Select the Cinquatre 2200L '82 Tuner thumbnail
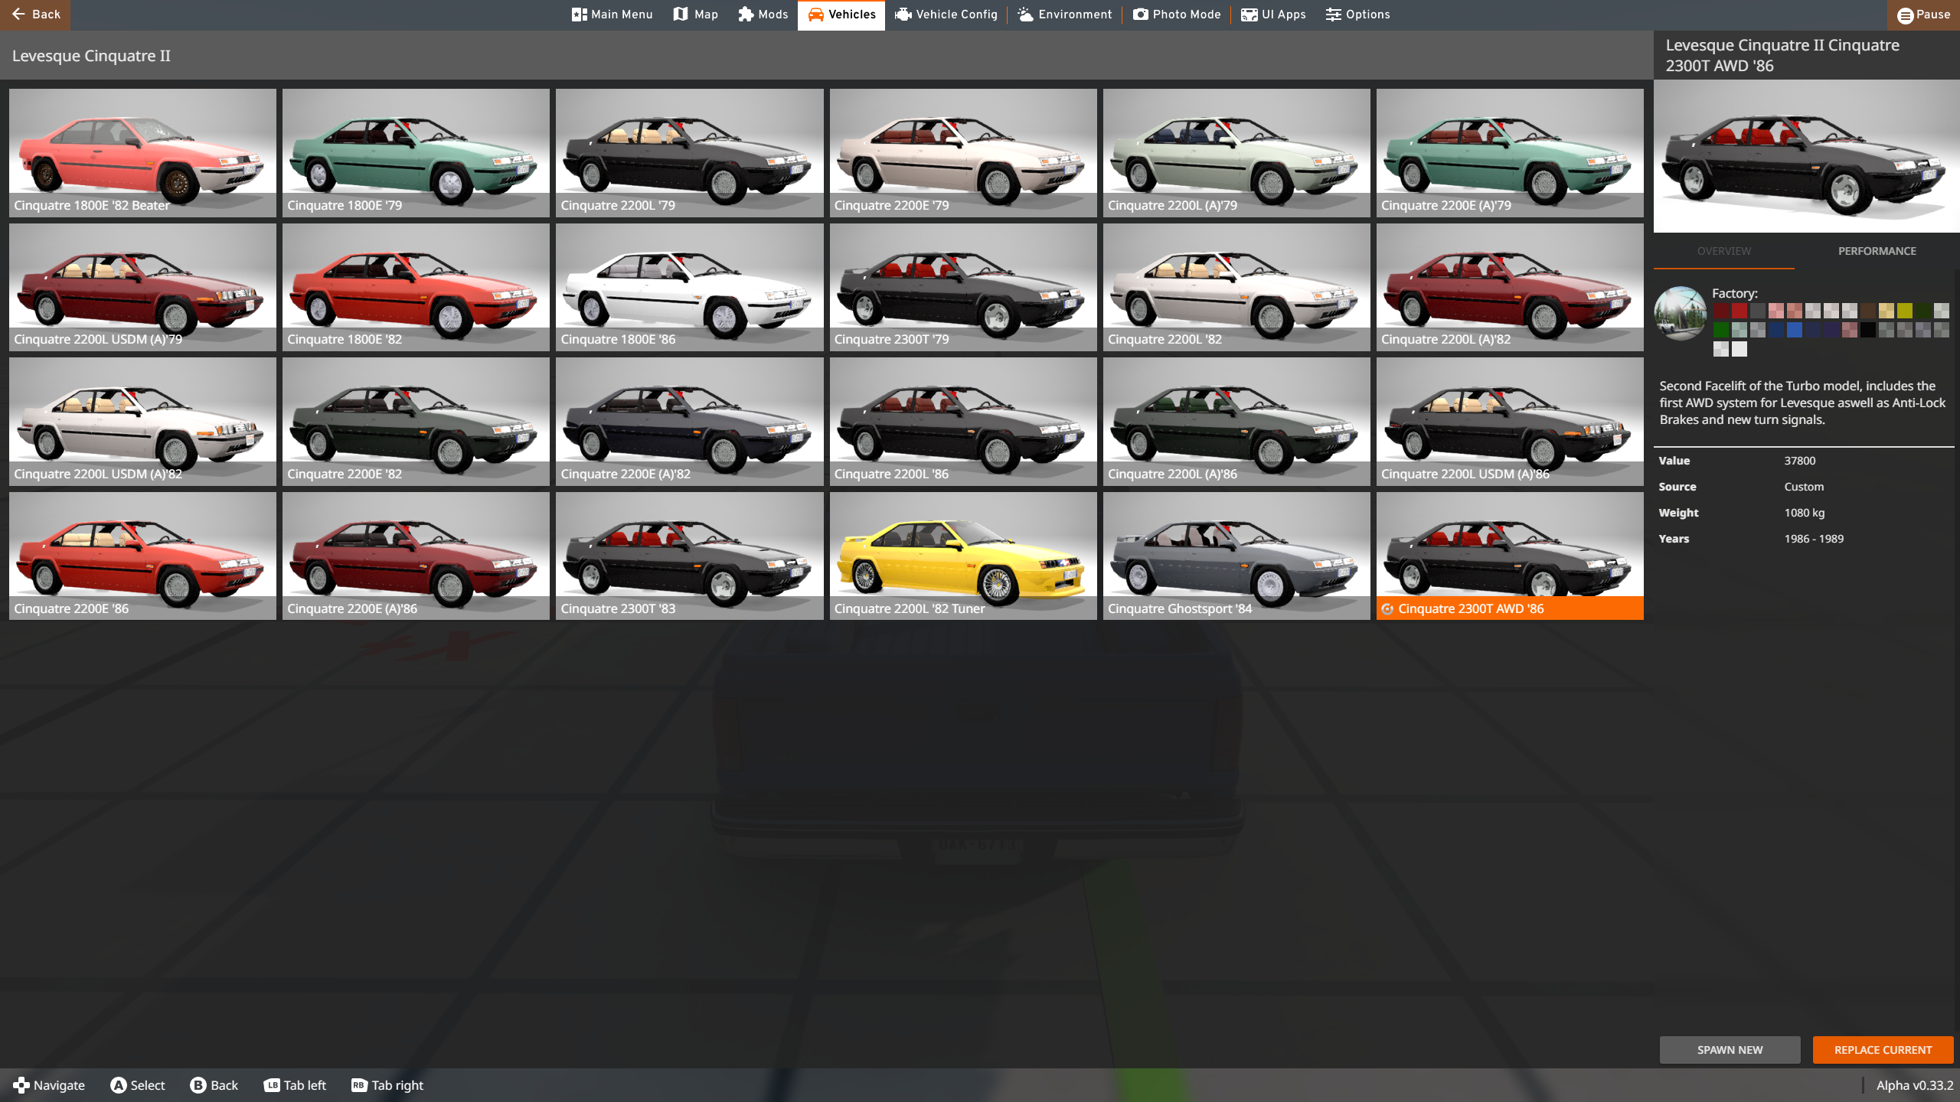The width and height of the screenshot is (1960, 1102). 962,555
